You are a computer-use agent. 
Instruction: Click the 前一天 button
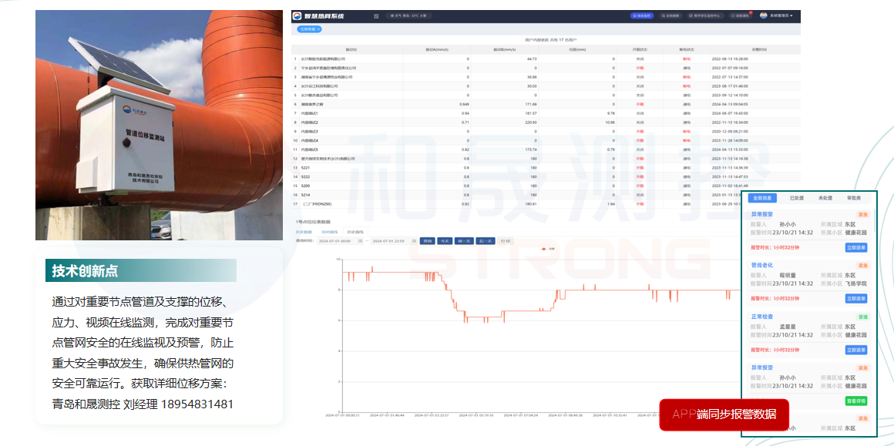tap(464, 241)
